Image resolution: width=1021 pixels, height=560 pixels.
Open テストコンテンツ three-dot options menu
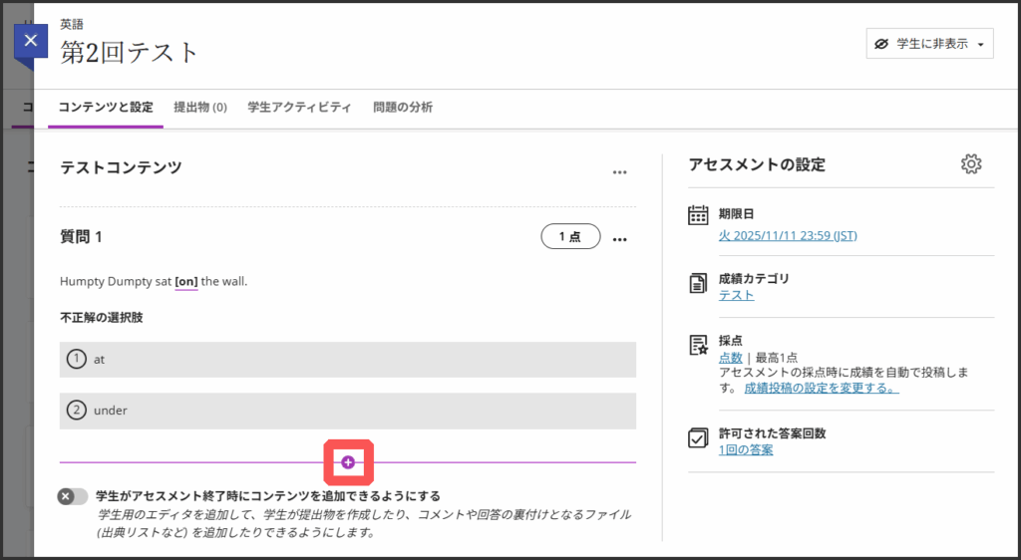coord(620,171)
